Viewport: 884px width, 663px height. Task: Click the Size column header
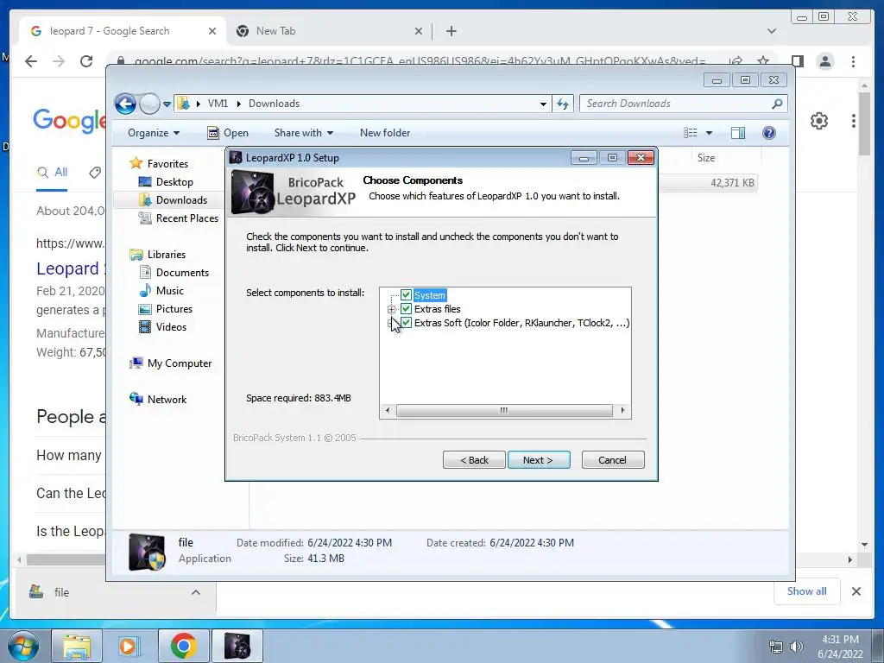click(x=706, y=158)
